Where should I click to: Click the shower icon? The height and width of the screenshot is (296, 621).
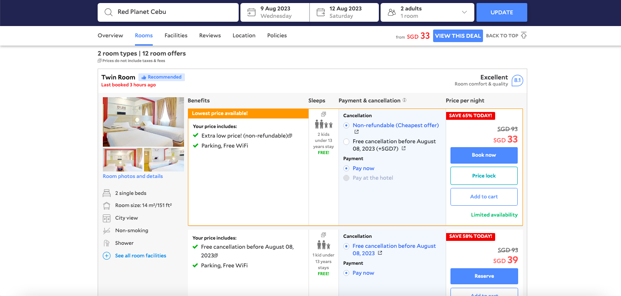pos(107,243)
